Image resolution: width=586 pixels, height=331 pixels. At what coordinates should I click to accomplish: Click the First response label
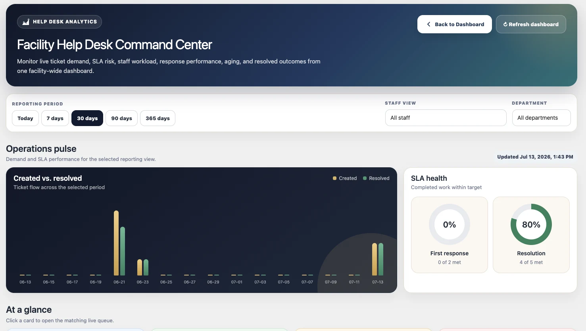click(450, 253)
